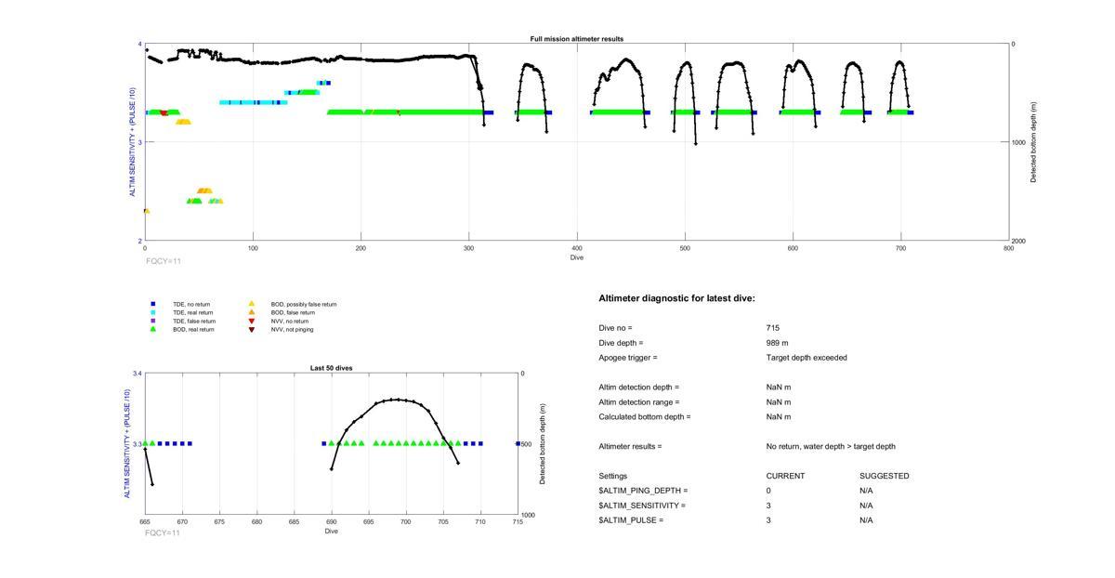Select the 'TDE, no return' legend label
The image size is (1115, 578).
tap(191, 304)
